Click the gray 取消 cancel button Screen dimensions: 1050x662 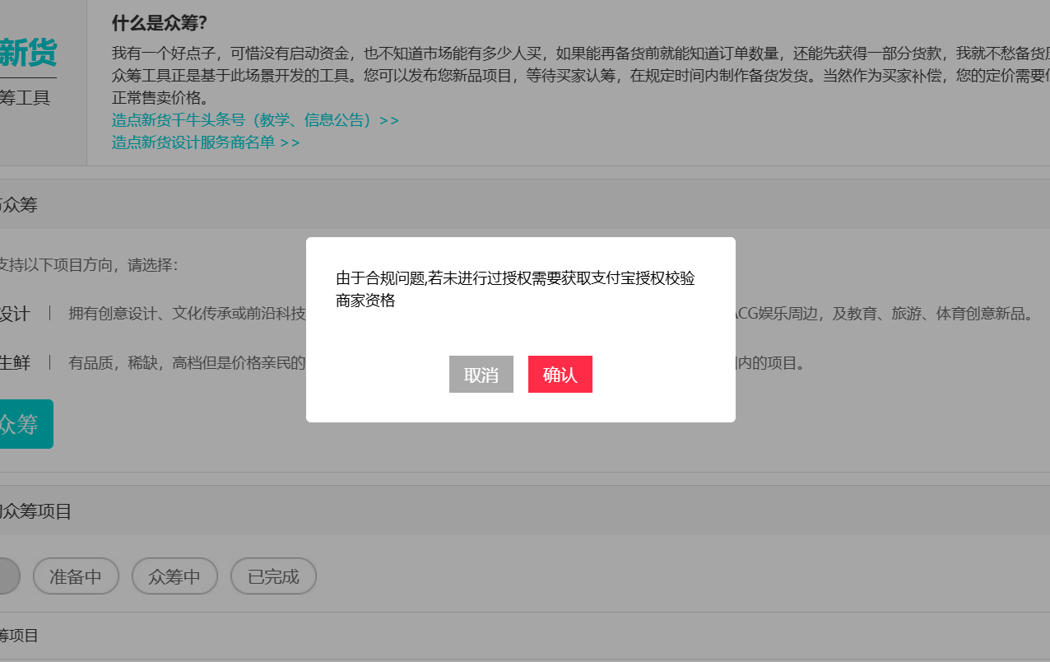[x=481, y=374]
